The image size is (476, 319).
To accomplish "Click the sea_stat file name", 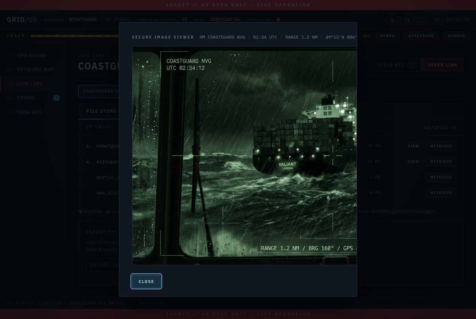I will tap(107, 193).
